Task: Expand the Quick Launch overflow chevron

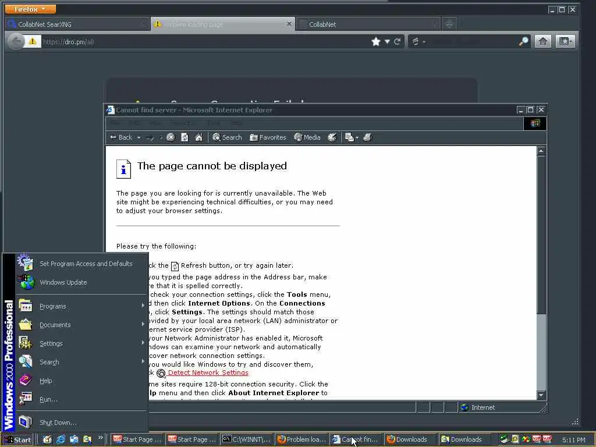Action: click(100, 438)
